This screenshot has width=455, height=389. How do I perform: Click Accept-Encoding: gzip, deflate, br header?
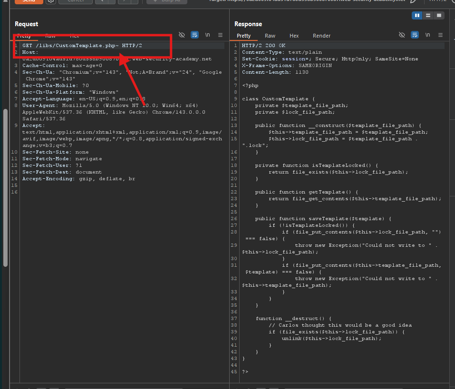click(x=78, y=179)
